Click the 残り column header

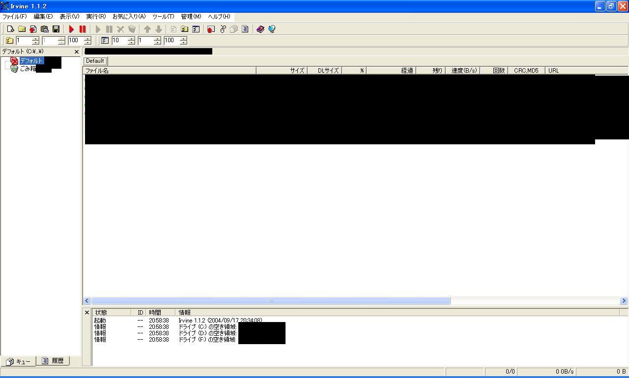click(430, 71)
